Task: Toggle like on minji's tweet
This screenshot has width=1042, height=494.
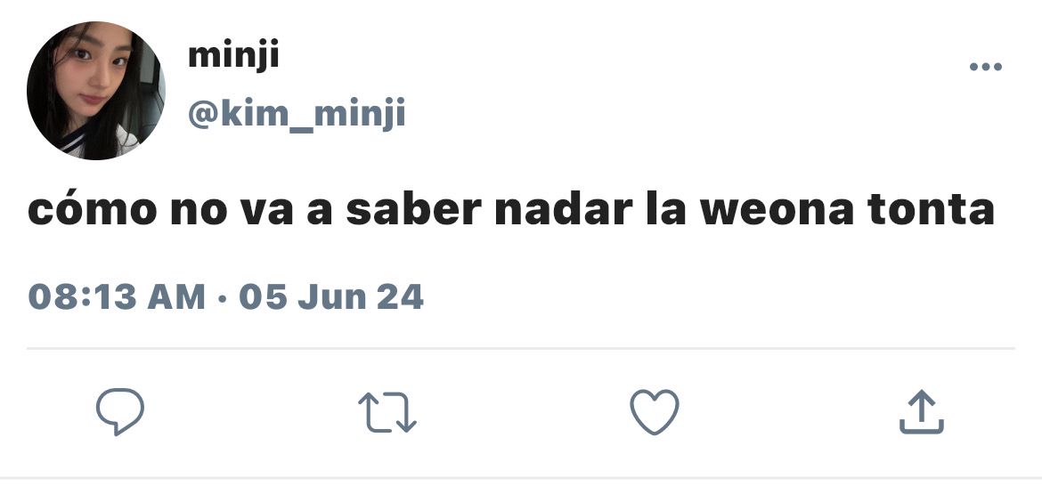Action: click(x=655, y=411)
